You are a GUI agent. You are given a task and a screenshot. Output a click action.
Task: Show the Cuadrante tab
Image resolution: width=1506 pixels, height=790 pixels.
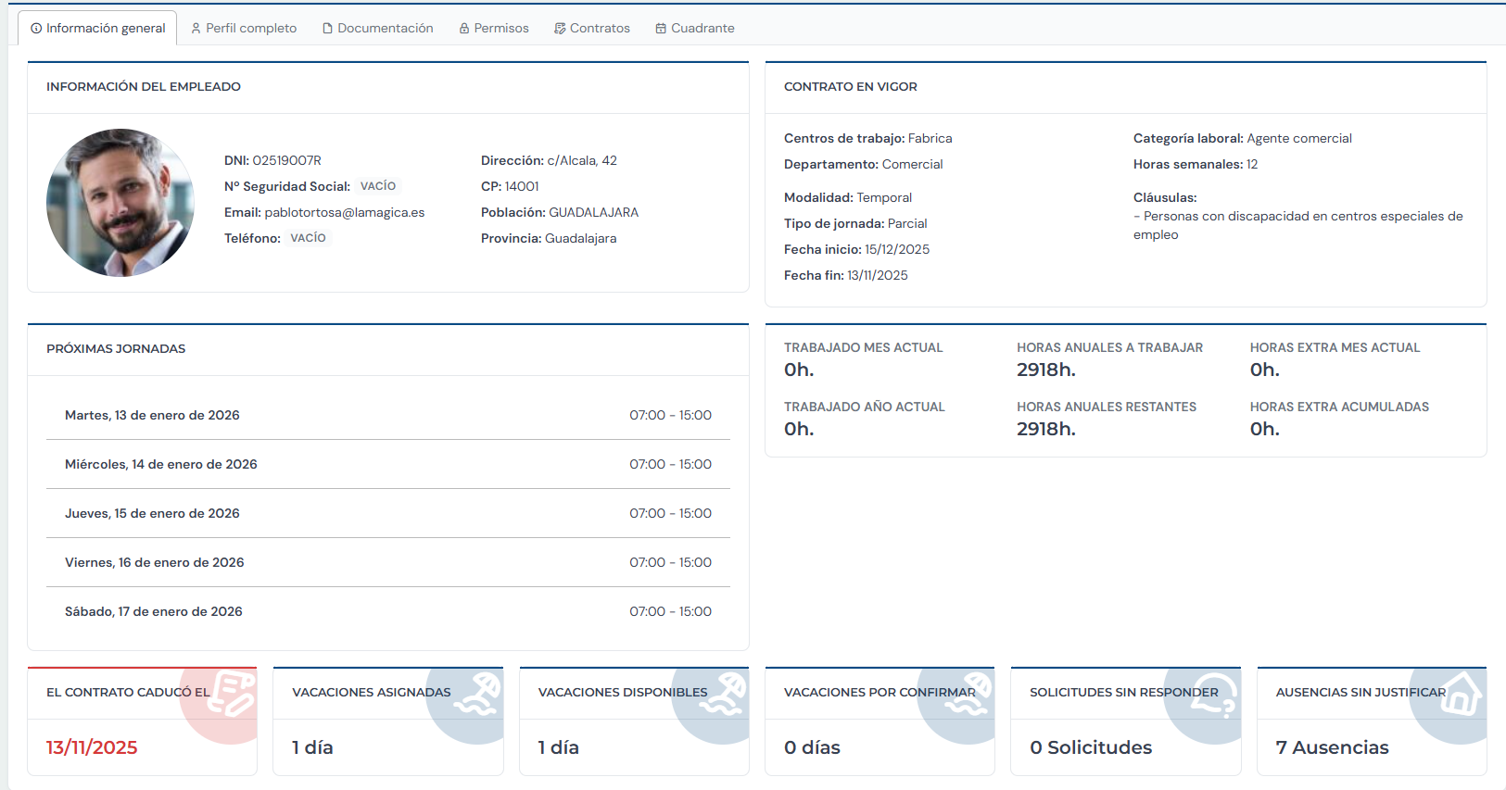[x=695, y=29]
